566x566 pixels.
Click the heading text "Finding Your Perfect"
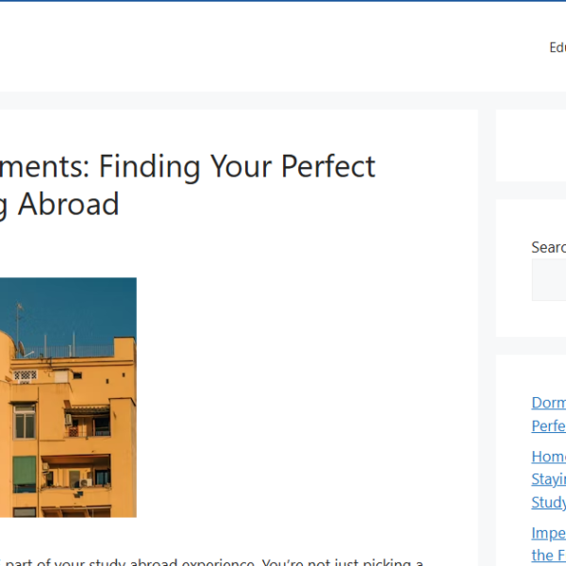click(x=237, y=166)
